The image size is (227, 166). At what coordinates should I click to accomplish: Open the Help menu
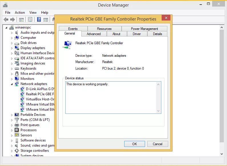click(x=45, y=13)
